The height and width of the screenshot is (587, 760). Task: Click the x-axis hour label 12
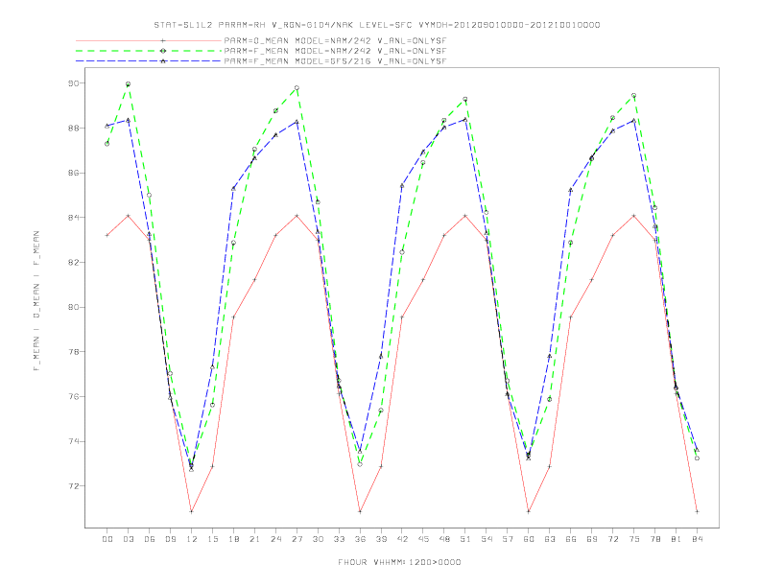(x=192, y=539)
